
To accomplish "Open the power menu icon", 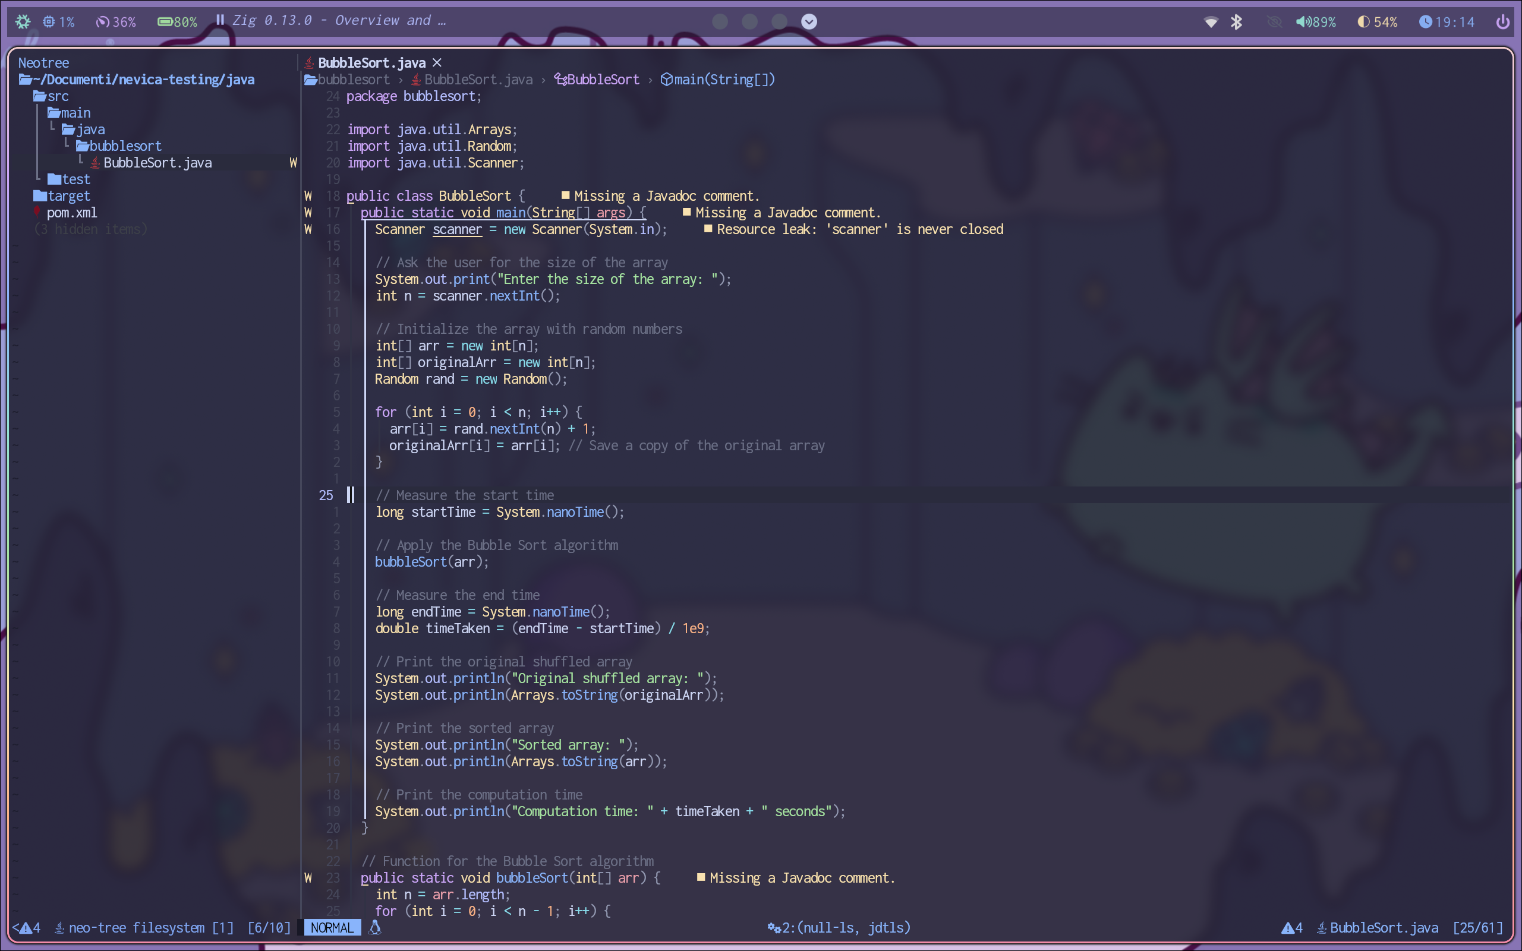I will point(1502,22).
